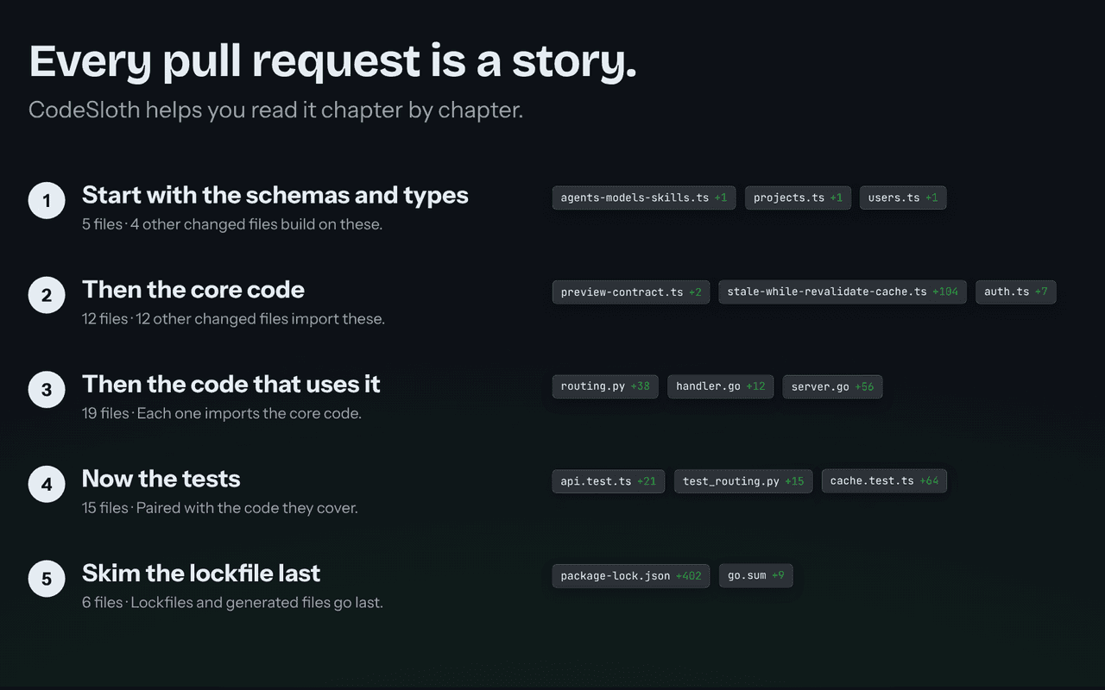Click the step 3 number circle

[47, 390]
